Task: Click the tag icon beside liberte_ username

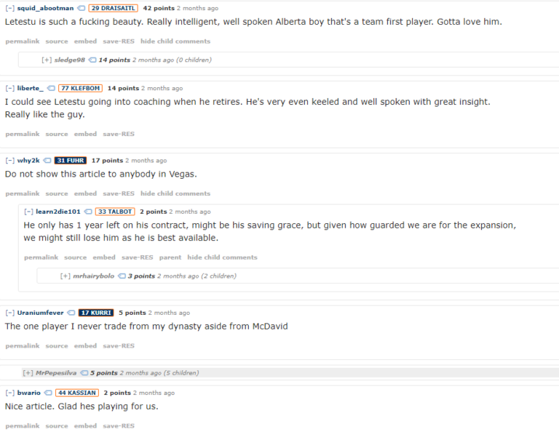Action: tap(51, 88)
